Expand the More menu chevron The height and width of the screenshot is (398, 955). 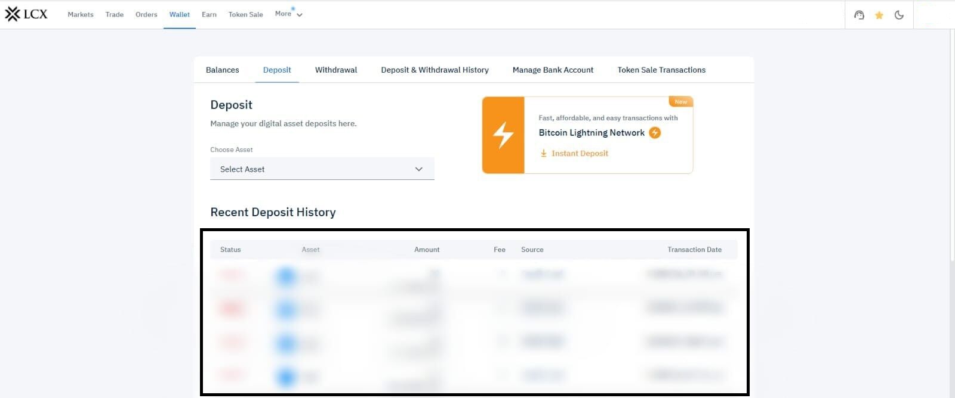(300, 15)
